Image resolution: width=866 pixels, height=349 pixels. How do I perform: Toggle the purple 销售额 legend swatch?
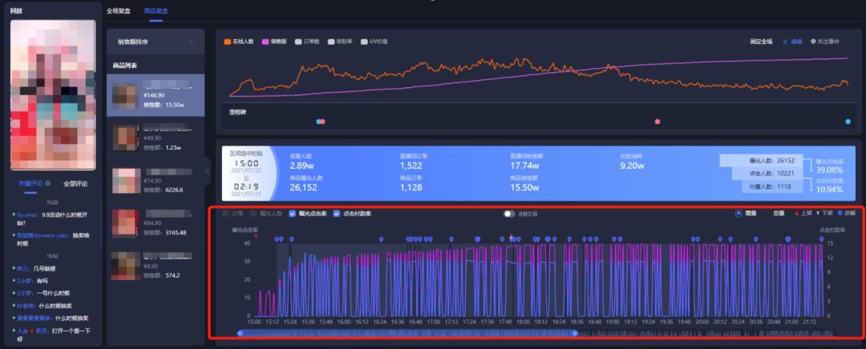(x=265, y=42)
